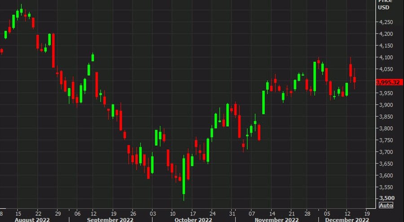Click the 21 date tick label
The height and width of the screenshot is (222, 404).
(292, 213)
